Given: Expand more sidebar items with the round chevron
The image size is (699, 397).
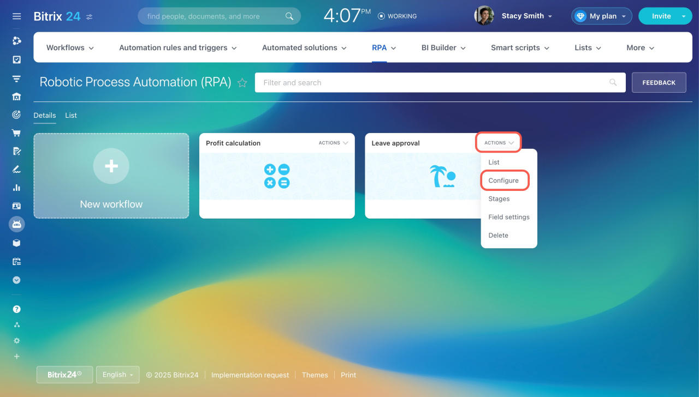Looking at the screenshot, I should pyautogui.click(x=16, y=280).
